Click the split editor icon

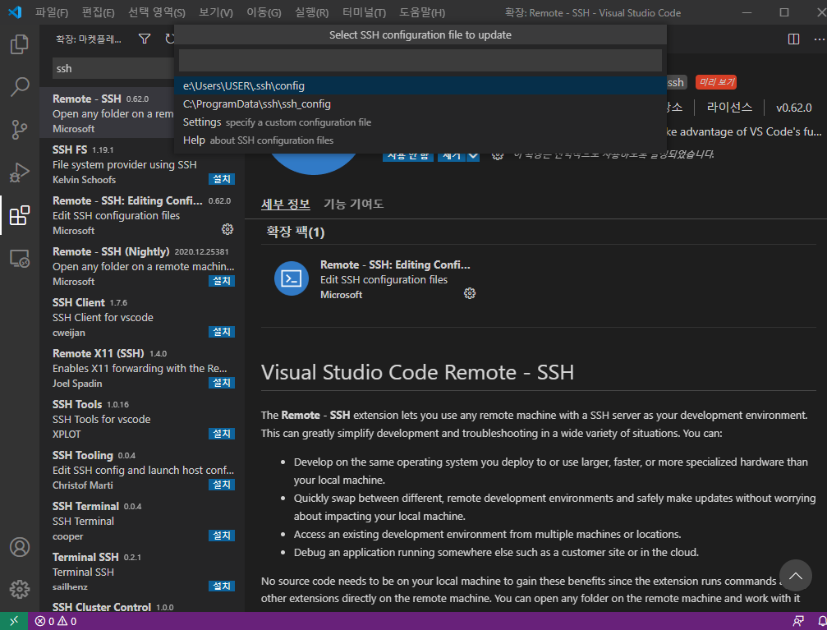click(x=793, y=39)
